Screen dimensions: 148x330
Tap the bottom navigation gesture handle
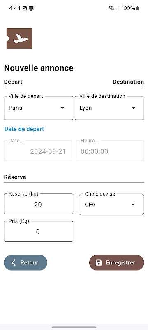click(x=74, y=327)
